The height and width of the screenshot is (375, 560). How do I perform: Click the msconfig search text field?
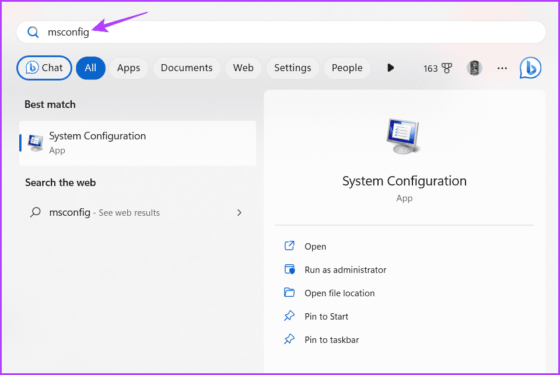(281, 32)
